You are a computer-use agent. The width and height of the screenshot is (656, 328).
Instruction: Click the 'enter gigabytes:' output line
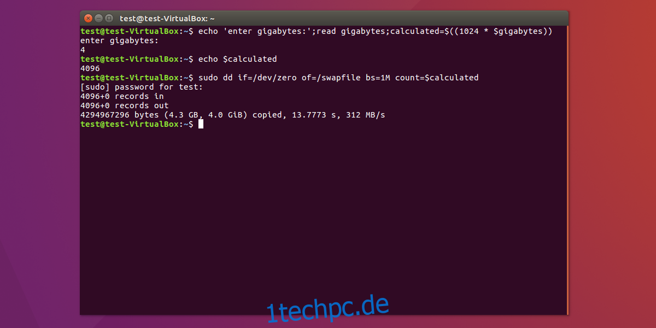[x=119, y=40]
